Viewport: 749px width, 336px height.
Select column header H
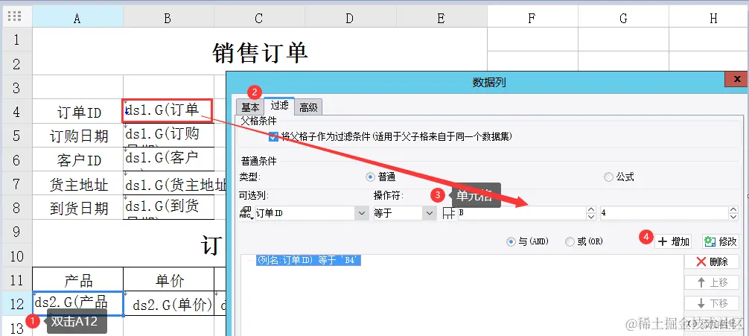tap(709, 18)
